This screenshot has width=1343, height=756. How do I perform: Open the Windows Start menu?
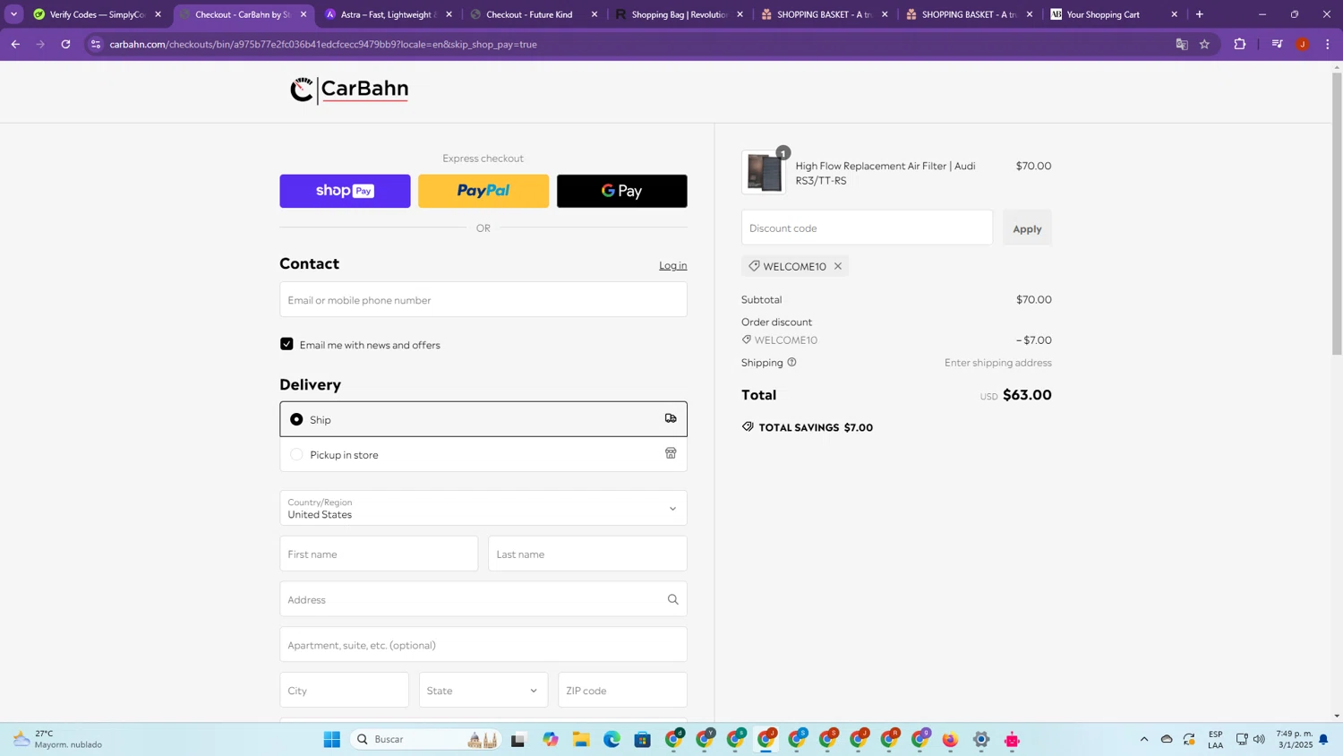point(332,739)
